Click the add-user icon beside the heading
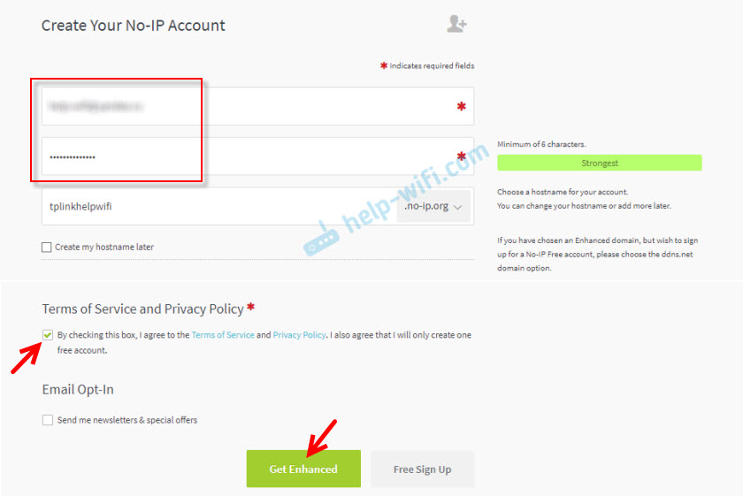743x496 pixels. [456, 24]
